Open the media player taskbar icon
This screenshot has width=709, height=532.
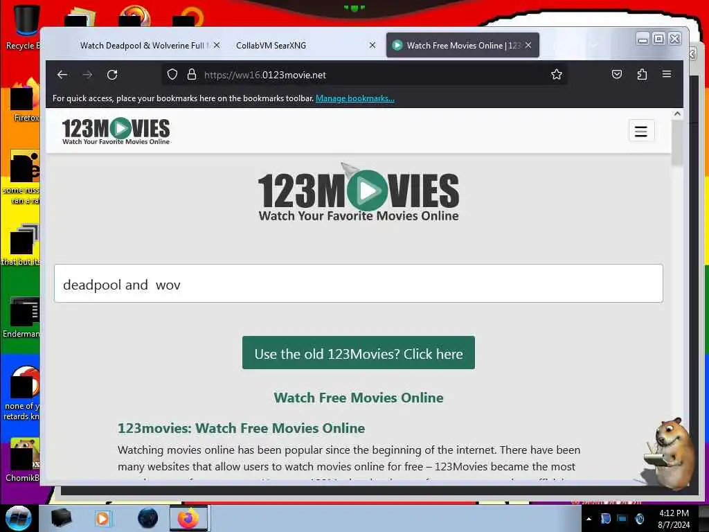102,518
